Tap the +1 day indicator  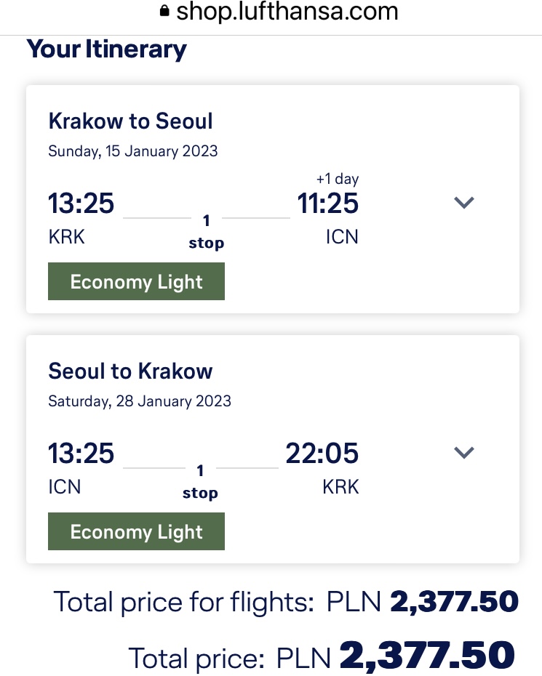tap(338, 179)
